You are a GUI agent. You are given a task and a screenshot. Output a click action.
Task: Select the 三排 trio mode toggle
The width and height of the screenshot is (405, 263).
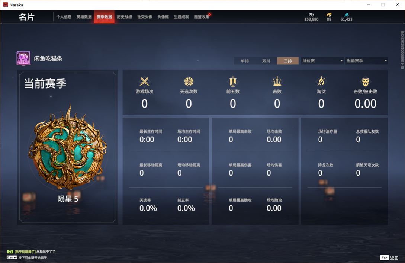pyautogui.click(x=288, y=61)
